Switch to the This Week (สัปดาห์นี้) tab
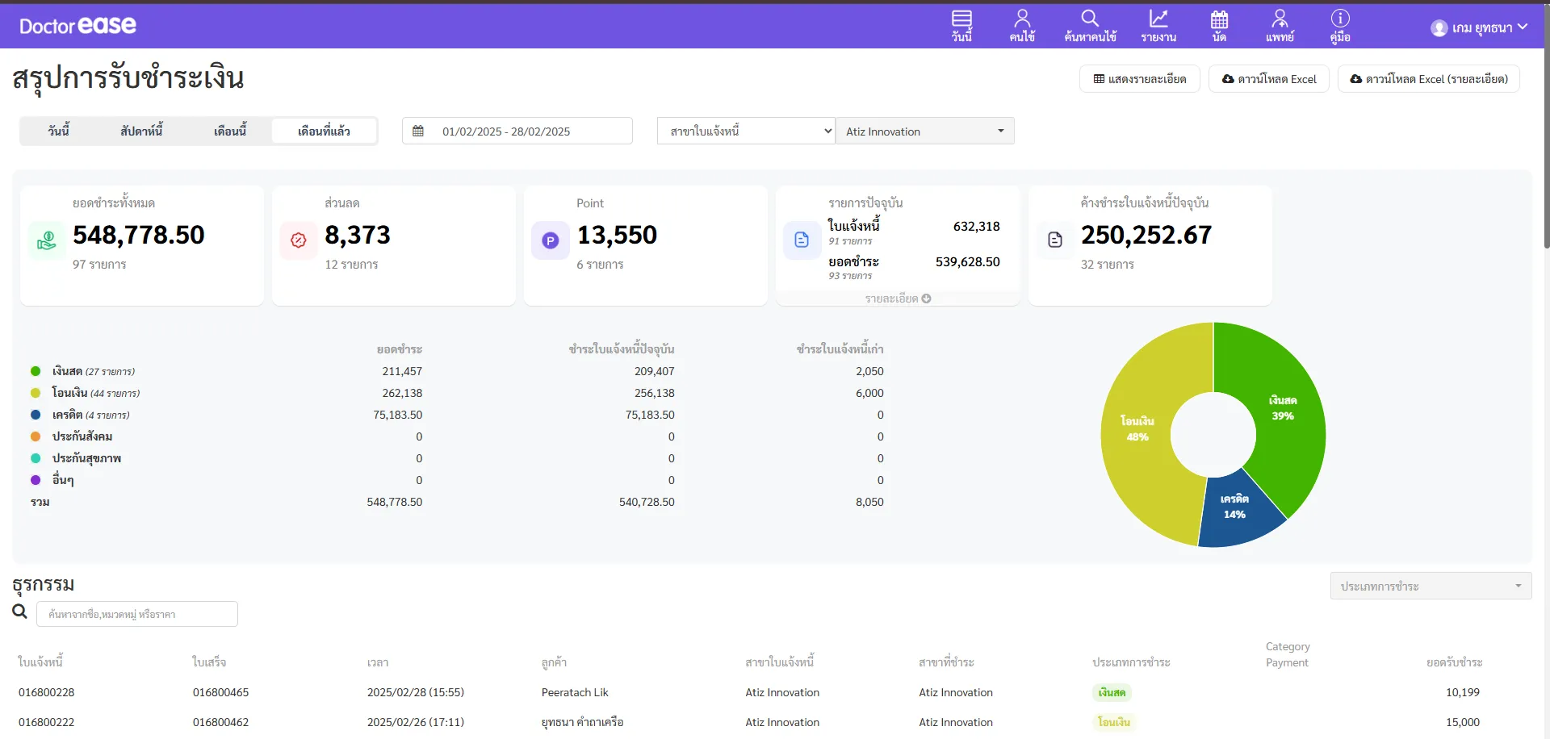This screenshot has width=1550, height=739. 141,131
